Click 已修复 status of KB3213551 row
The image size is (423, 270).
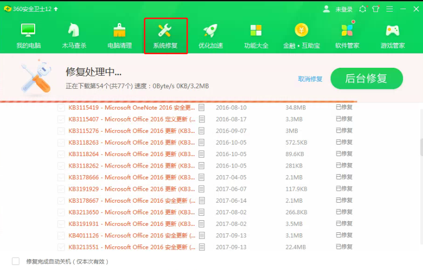click(344, 247)
